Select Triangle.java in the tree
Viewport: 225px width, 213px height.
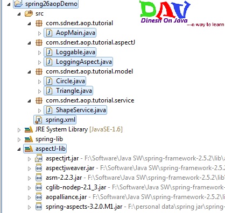pos(74,91)
